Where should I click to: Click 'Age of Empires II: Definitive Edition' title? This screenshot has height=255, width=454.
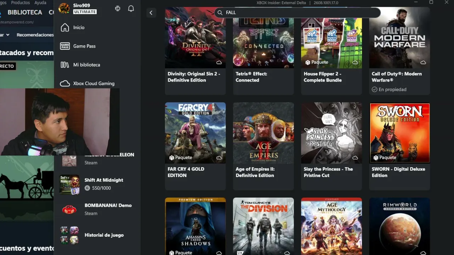click(255, 172)
